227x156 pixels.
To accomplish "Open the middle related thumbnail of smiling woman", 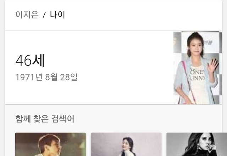I will coord(126,144).
